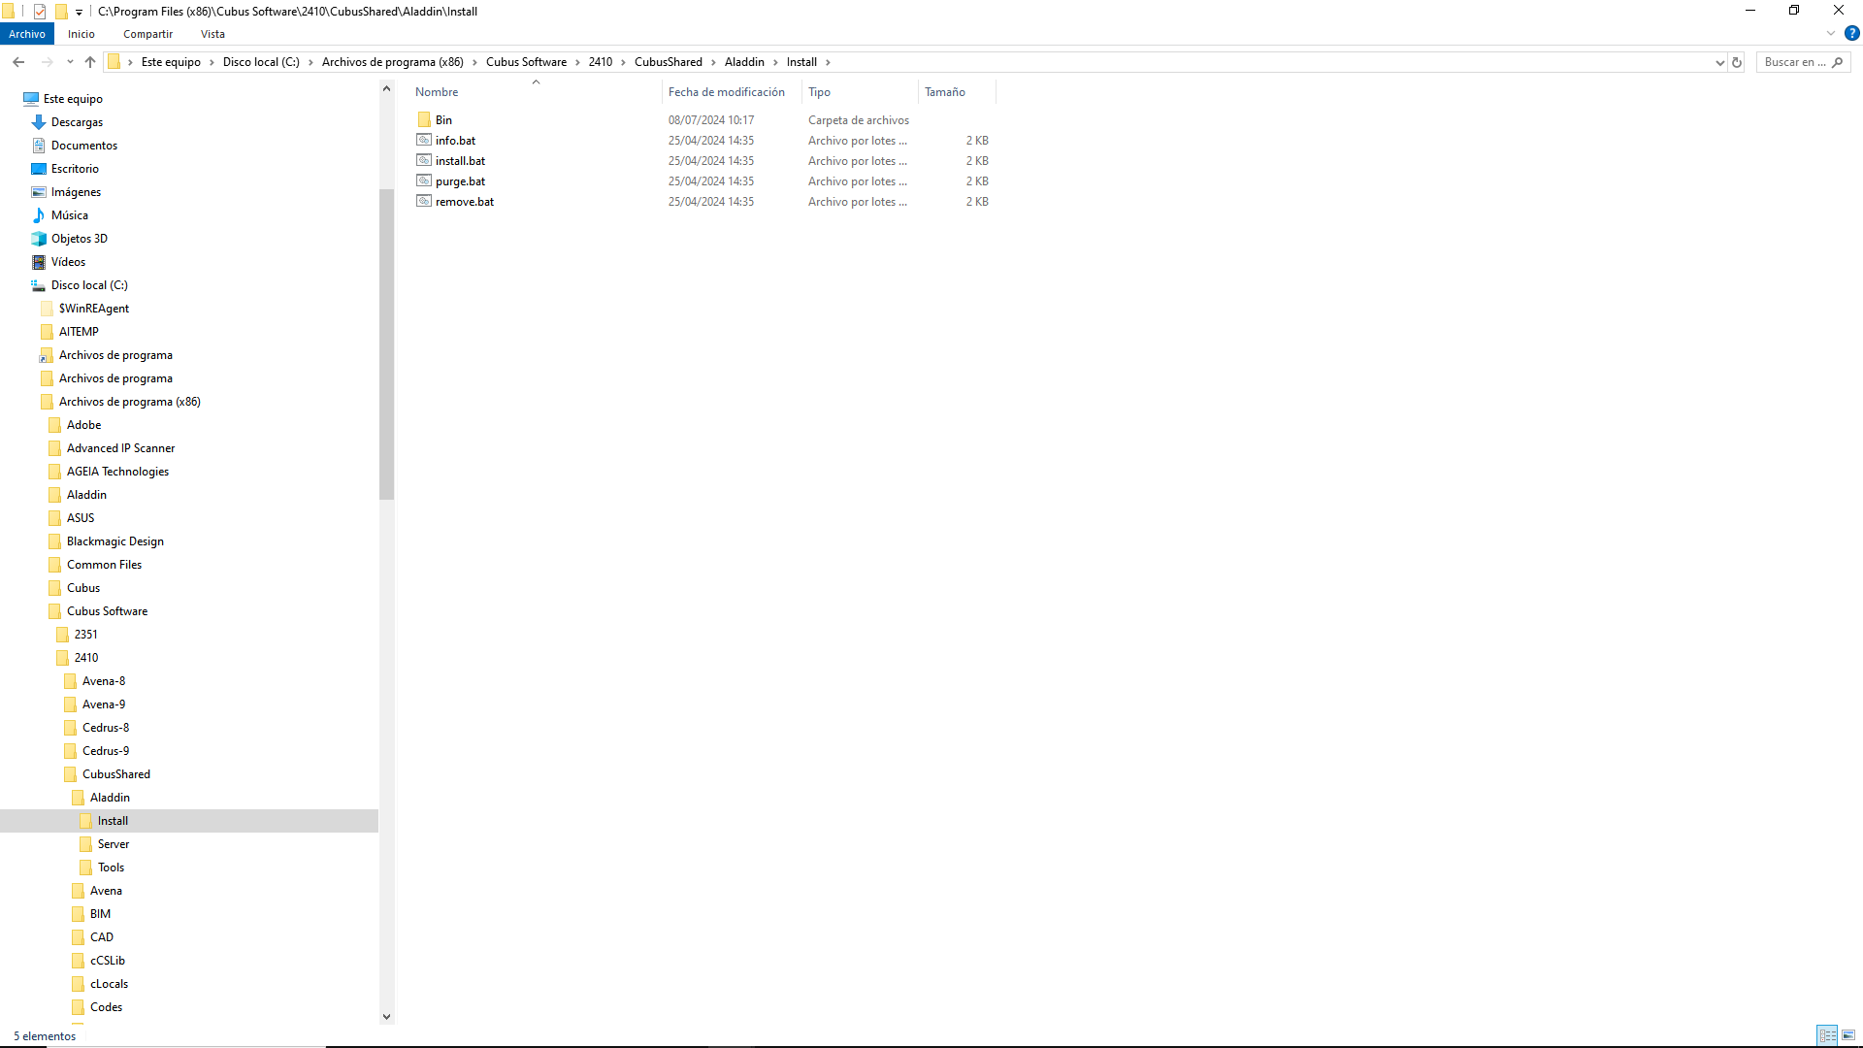Screen dimensions: 1863x1048
Task: Open recent locations dropdown arrow
Action: click(x=70, y=62)
